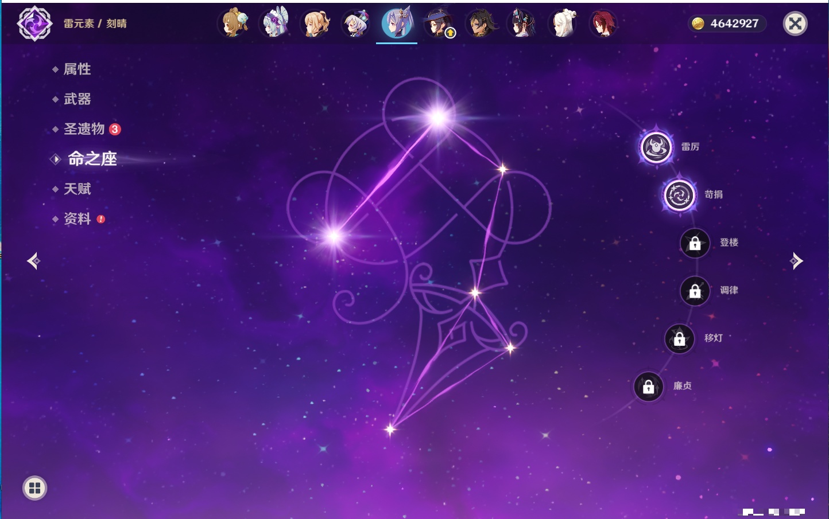Viewport: 829px width, 519px height.
Task: Select the locked 廉贞 constellation node
Action: [648, 387]
